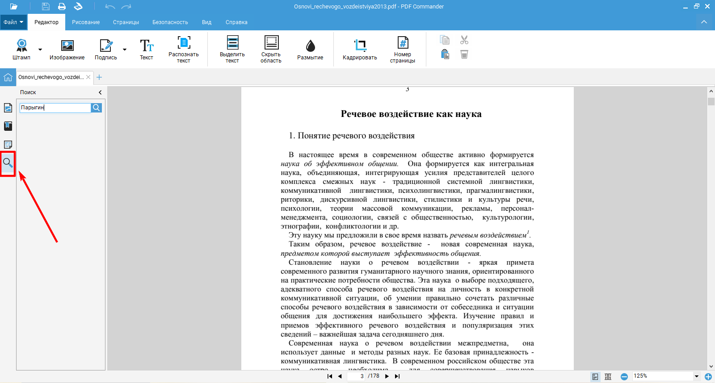This screenshot has height=383, width=715.
Task: Choose the Выделить текст highlight tool
Action: (232, 50)
